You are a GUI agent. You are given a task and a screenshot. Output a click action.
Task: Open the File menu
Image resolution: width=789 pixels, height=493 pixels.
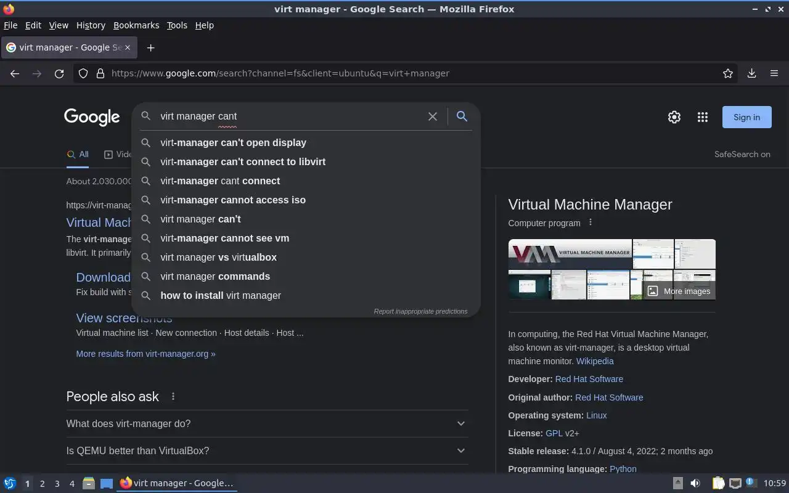click(x=10, y=25)
